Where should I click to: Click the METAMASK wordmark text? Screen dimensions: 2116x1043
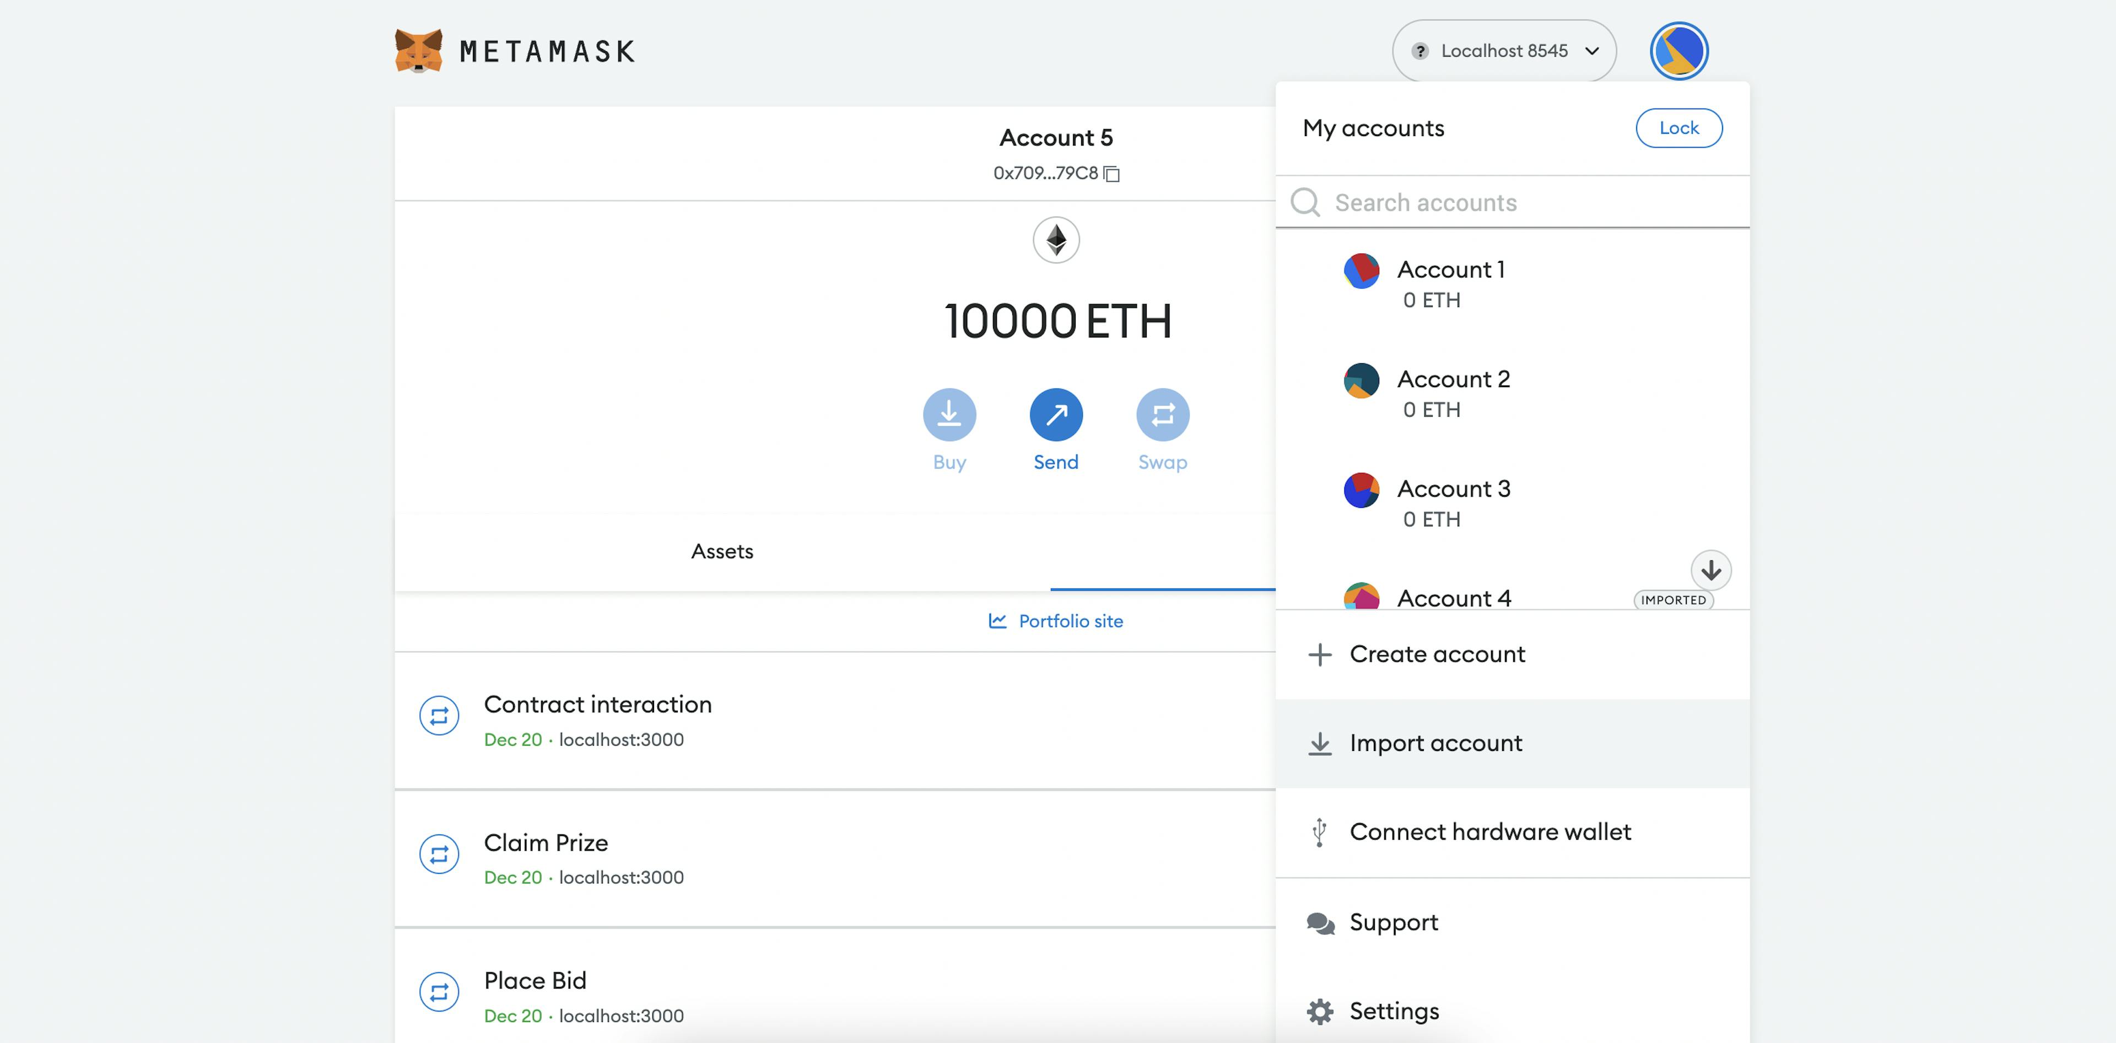(x=547, y=52)
